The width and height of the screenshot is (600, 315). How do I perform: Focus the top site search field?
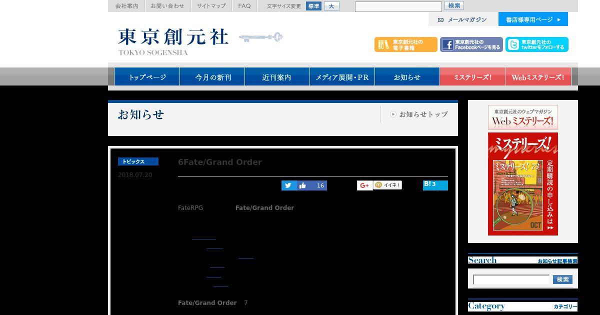(x=398, y=6)
